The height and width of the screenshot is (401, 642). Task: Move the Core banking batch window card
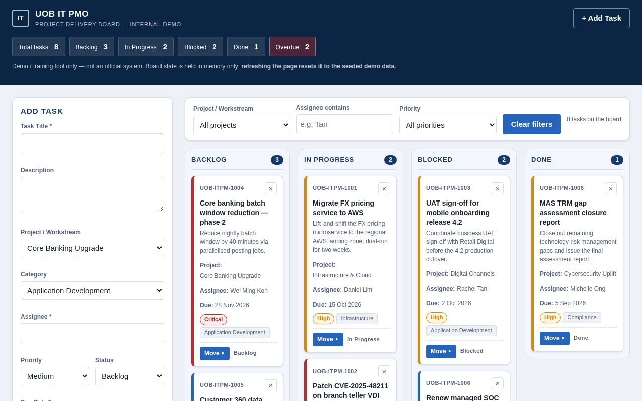215,353
